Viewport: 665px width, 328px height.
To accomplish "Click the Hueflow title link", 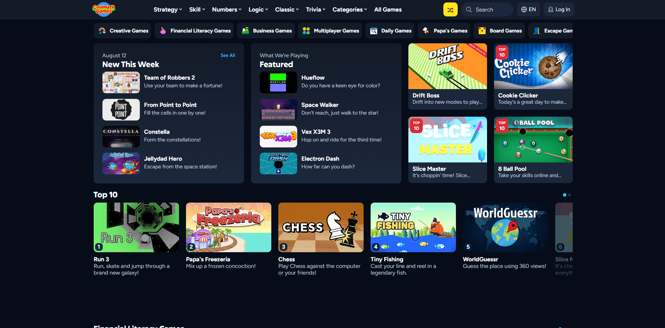I will [313, 78].
